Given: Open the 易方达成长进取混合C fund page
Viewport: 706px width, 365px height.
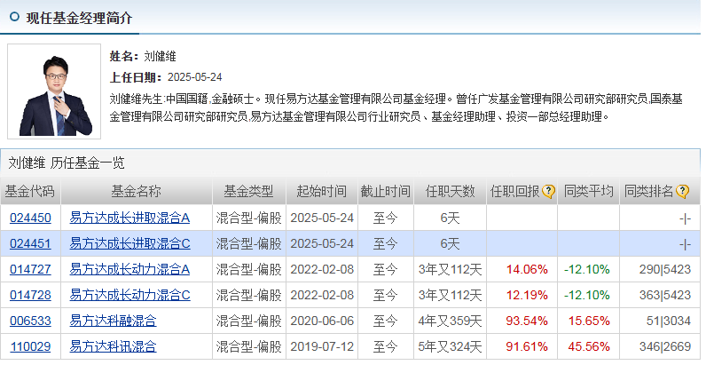Looking at the screenshot, I should pyautogui.click(x=129, y=244).
